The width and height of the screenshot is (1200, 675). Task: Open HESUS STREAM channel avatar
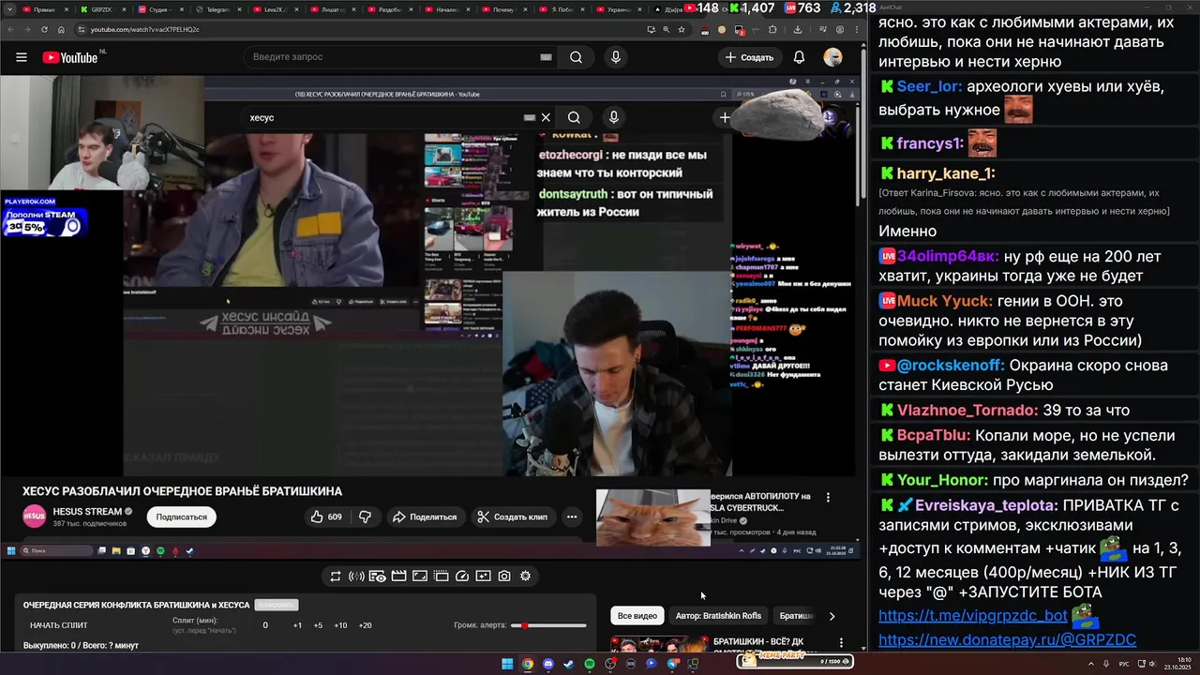35,517
